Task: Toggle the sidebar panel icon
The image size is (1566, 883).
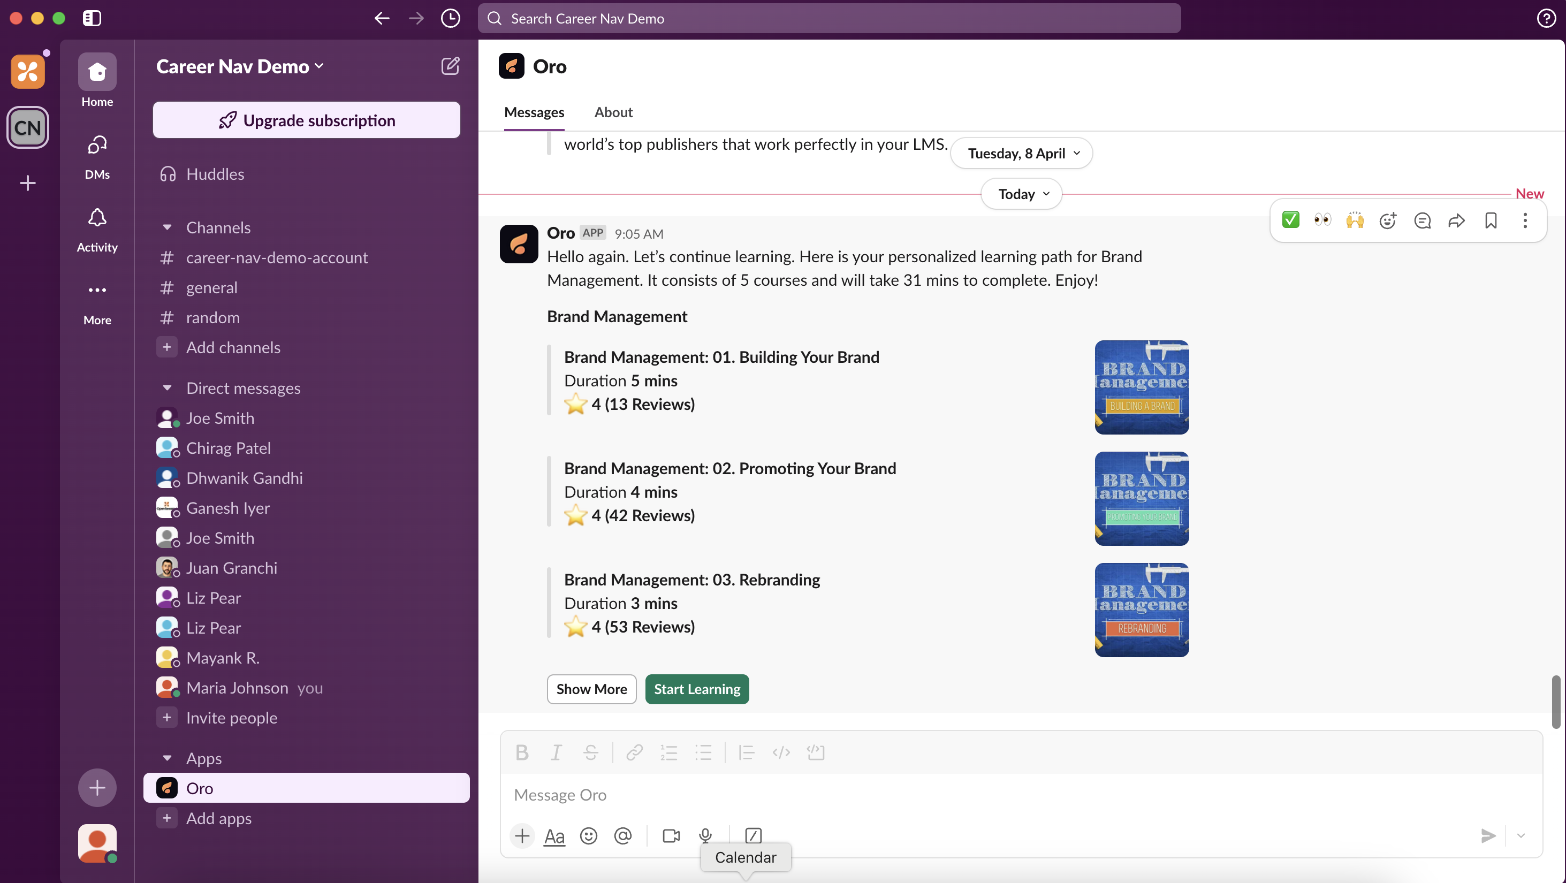Action: pos(92,18)
